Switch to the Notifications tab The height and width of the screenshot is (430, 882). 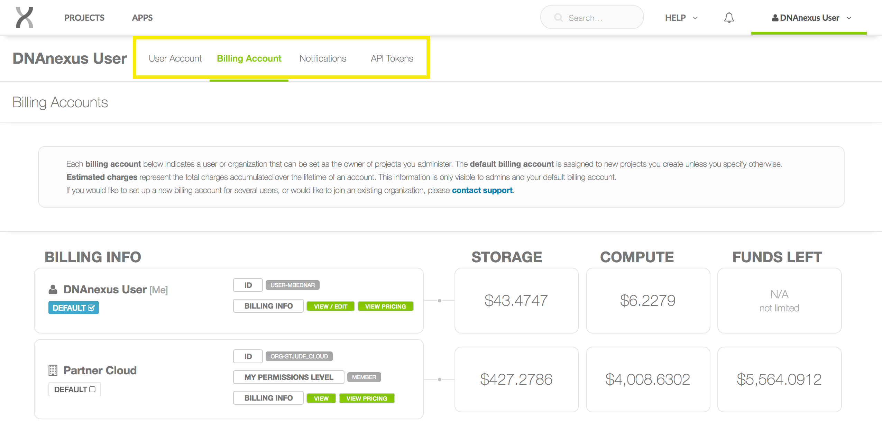pyautogui.click(x=323, y=58)
